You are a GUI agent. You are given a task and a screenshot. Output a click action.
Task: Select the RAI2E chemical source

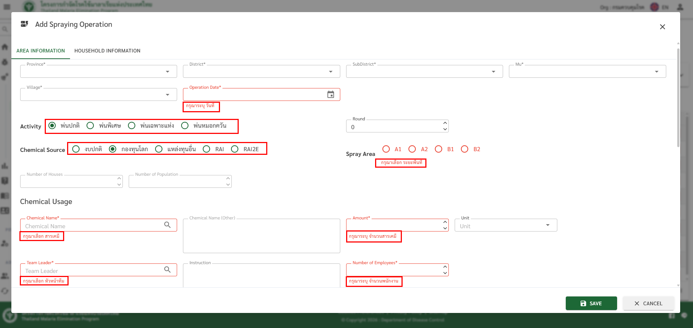coord(235,149)
